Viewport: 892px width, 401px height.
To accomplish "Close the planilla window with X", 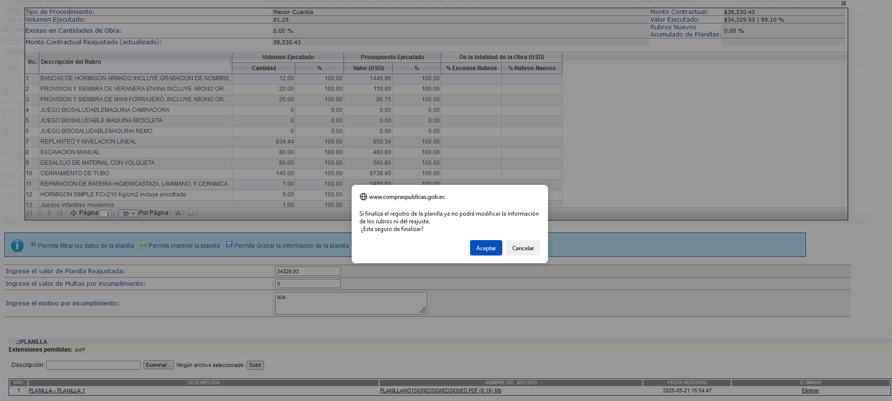I will point(843,4).
